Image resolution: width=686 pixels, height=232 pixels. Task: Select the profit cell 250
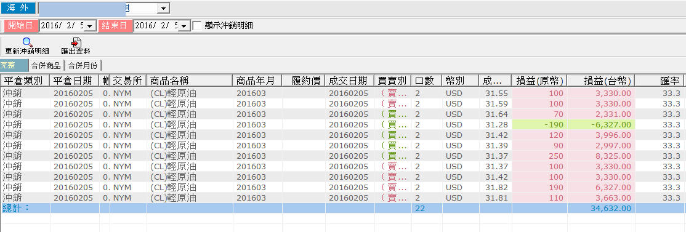[540, 156]
